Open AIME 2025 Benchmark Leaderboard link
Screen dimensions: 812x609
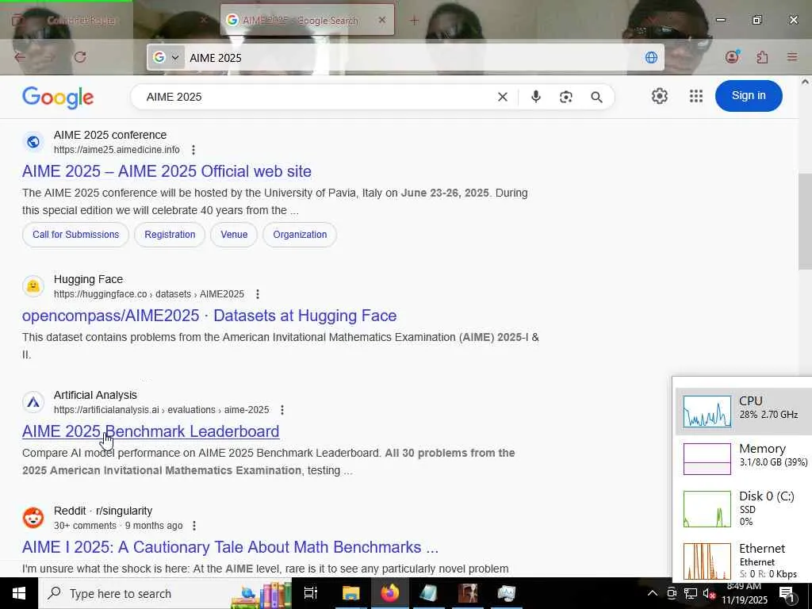coord(151,431)
